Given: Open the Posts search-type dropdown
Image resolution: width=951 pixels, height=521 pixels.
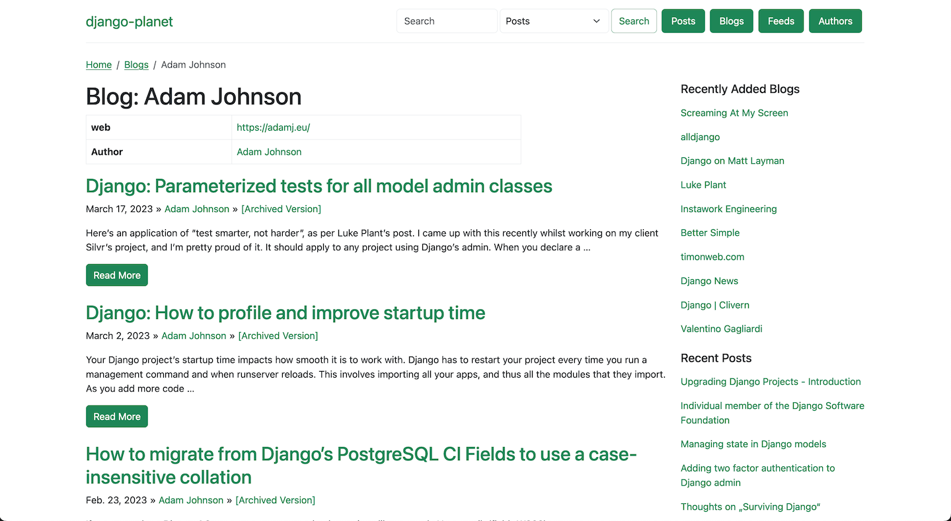Looking at the screenshot, I should pyautogui.click(x=554, y=21).
